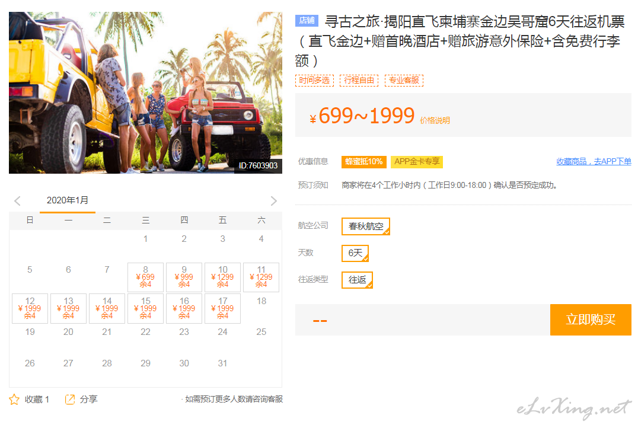Click the ¥699~1999 price range
Image resolution: width=638 pixels, height=428 pixels.
362,116
